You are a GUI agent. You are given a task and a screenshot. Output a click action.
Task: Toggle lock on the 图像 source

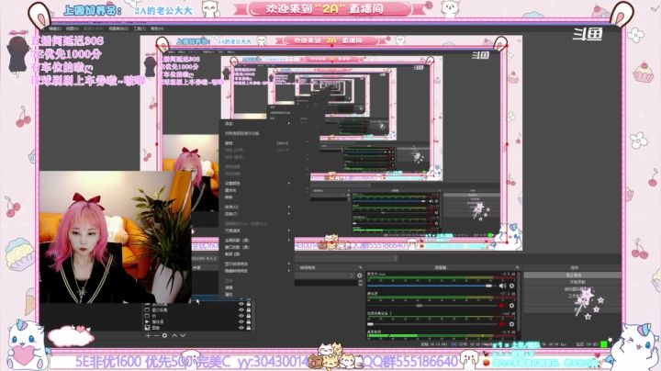click(x=248, y=328)
